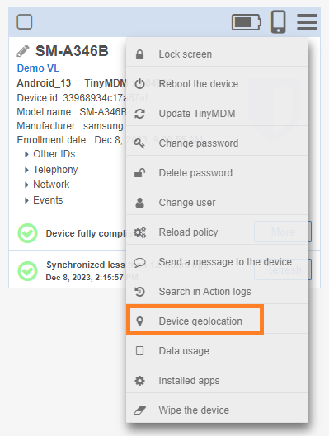The image size is (329, 436).
Task: Click the gears icon beside Reload policy
Action: pos(139,232)
